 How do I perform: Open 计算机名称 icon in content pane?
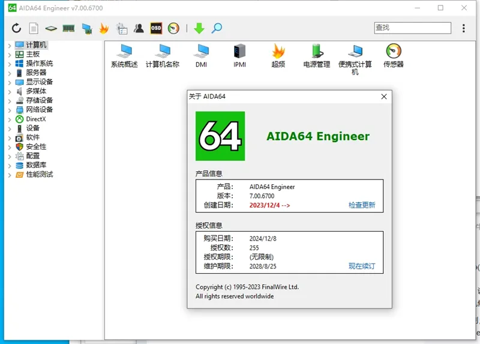pyautogui.click(x=163, y=56)
